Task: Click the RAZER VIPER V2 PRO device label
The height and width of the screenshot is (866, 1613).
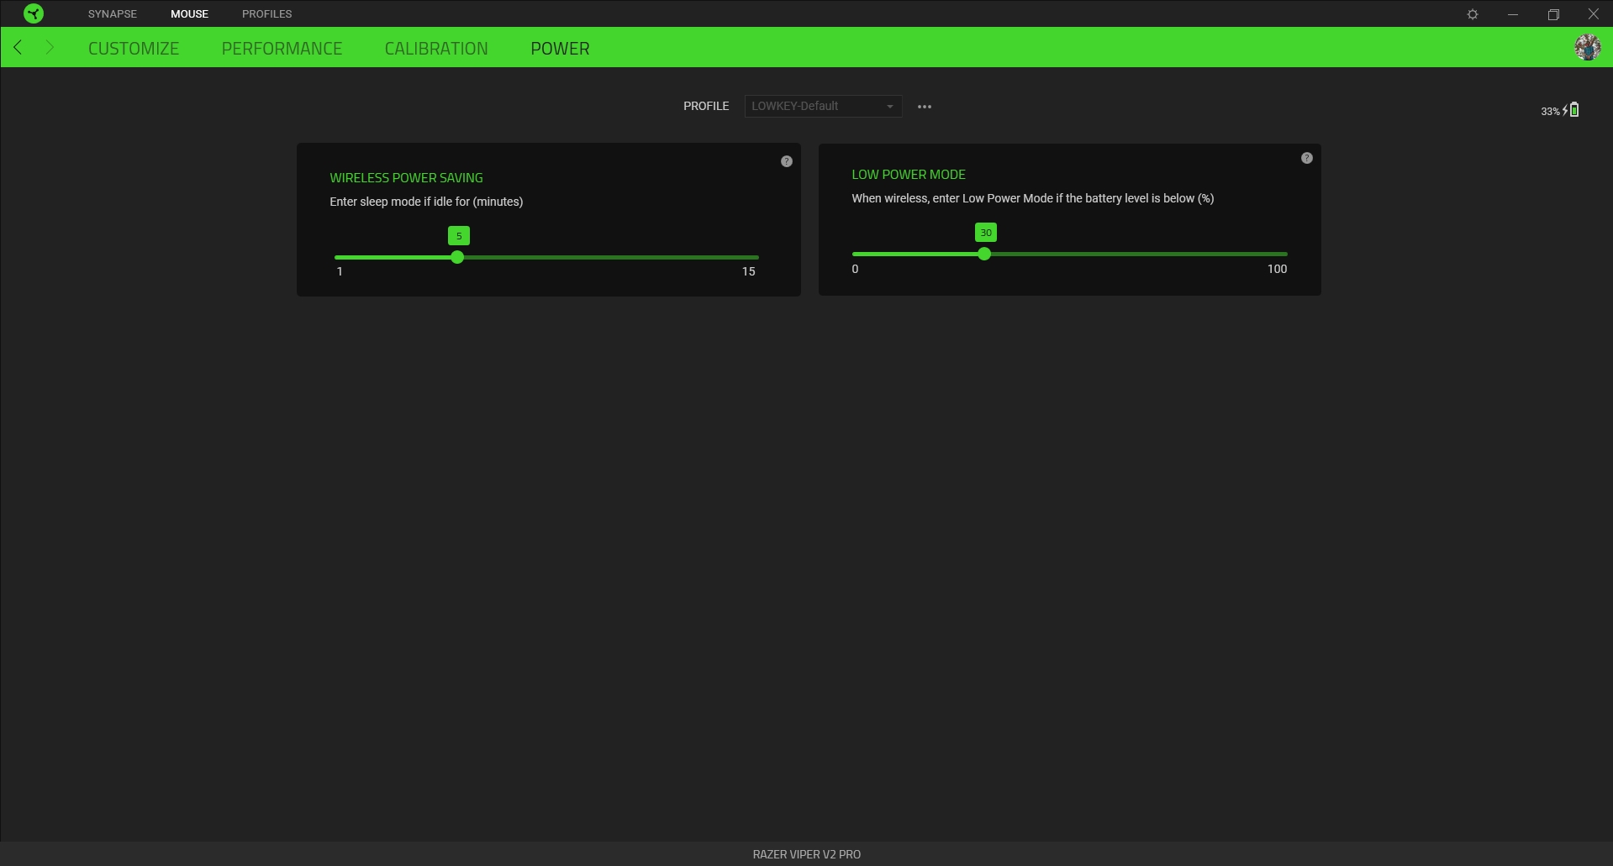Action: [x=807, y=854]
